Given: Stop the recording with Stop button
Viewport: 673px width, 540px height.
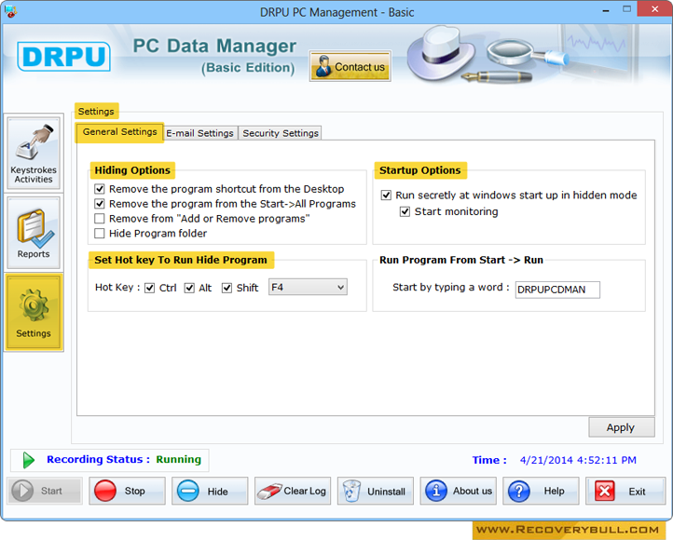Looking at the screenshot, I should 127,491.
